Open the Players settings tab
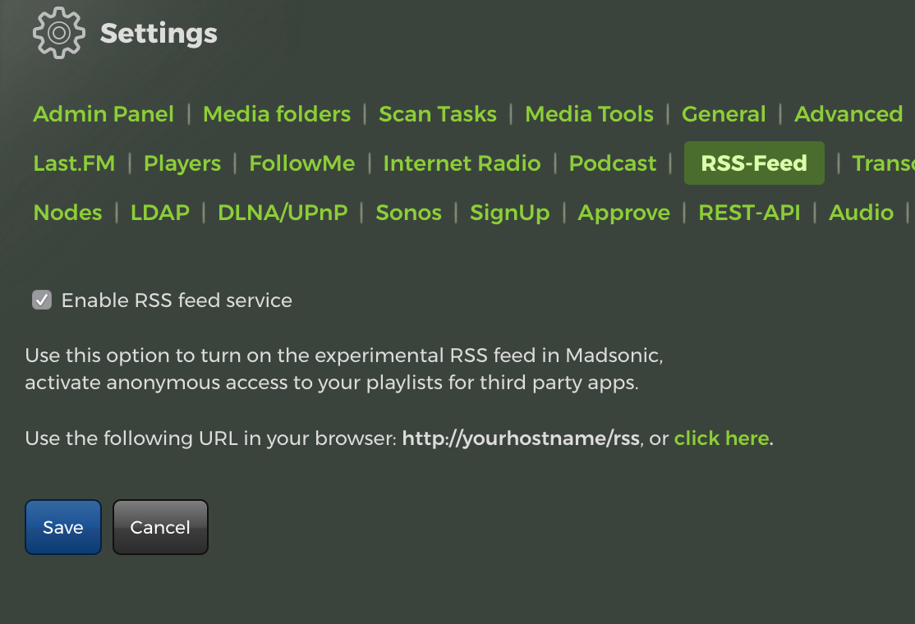 tap(182, 163)
